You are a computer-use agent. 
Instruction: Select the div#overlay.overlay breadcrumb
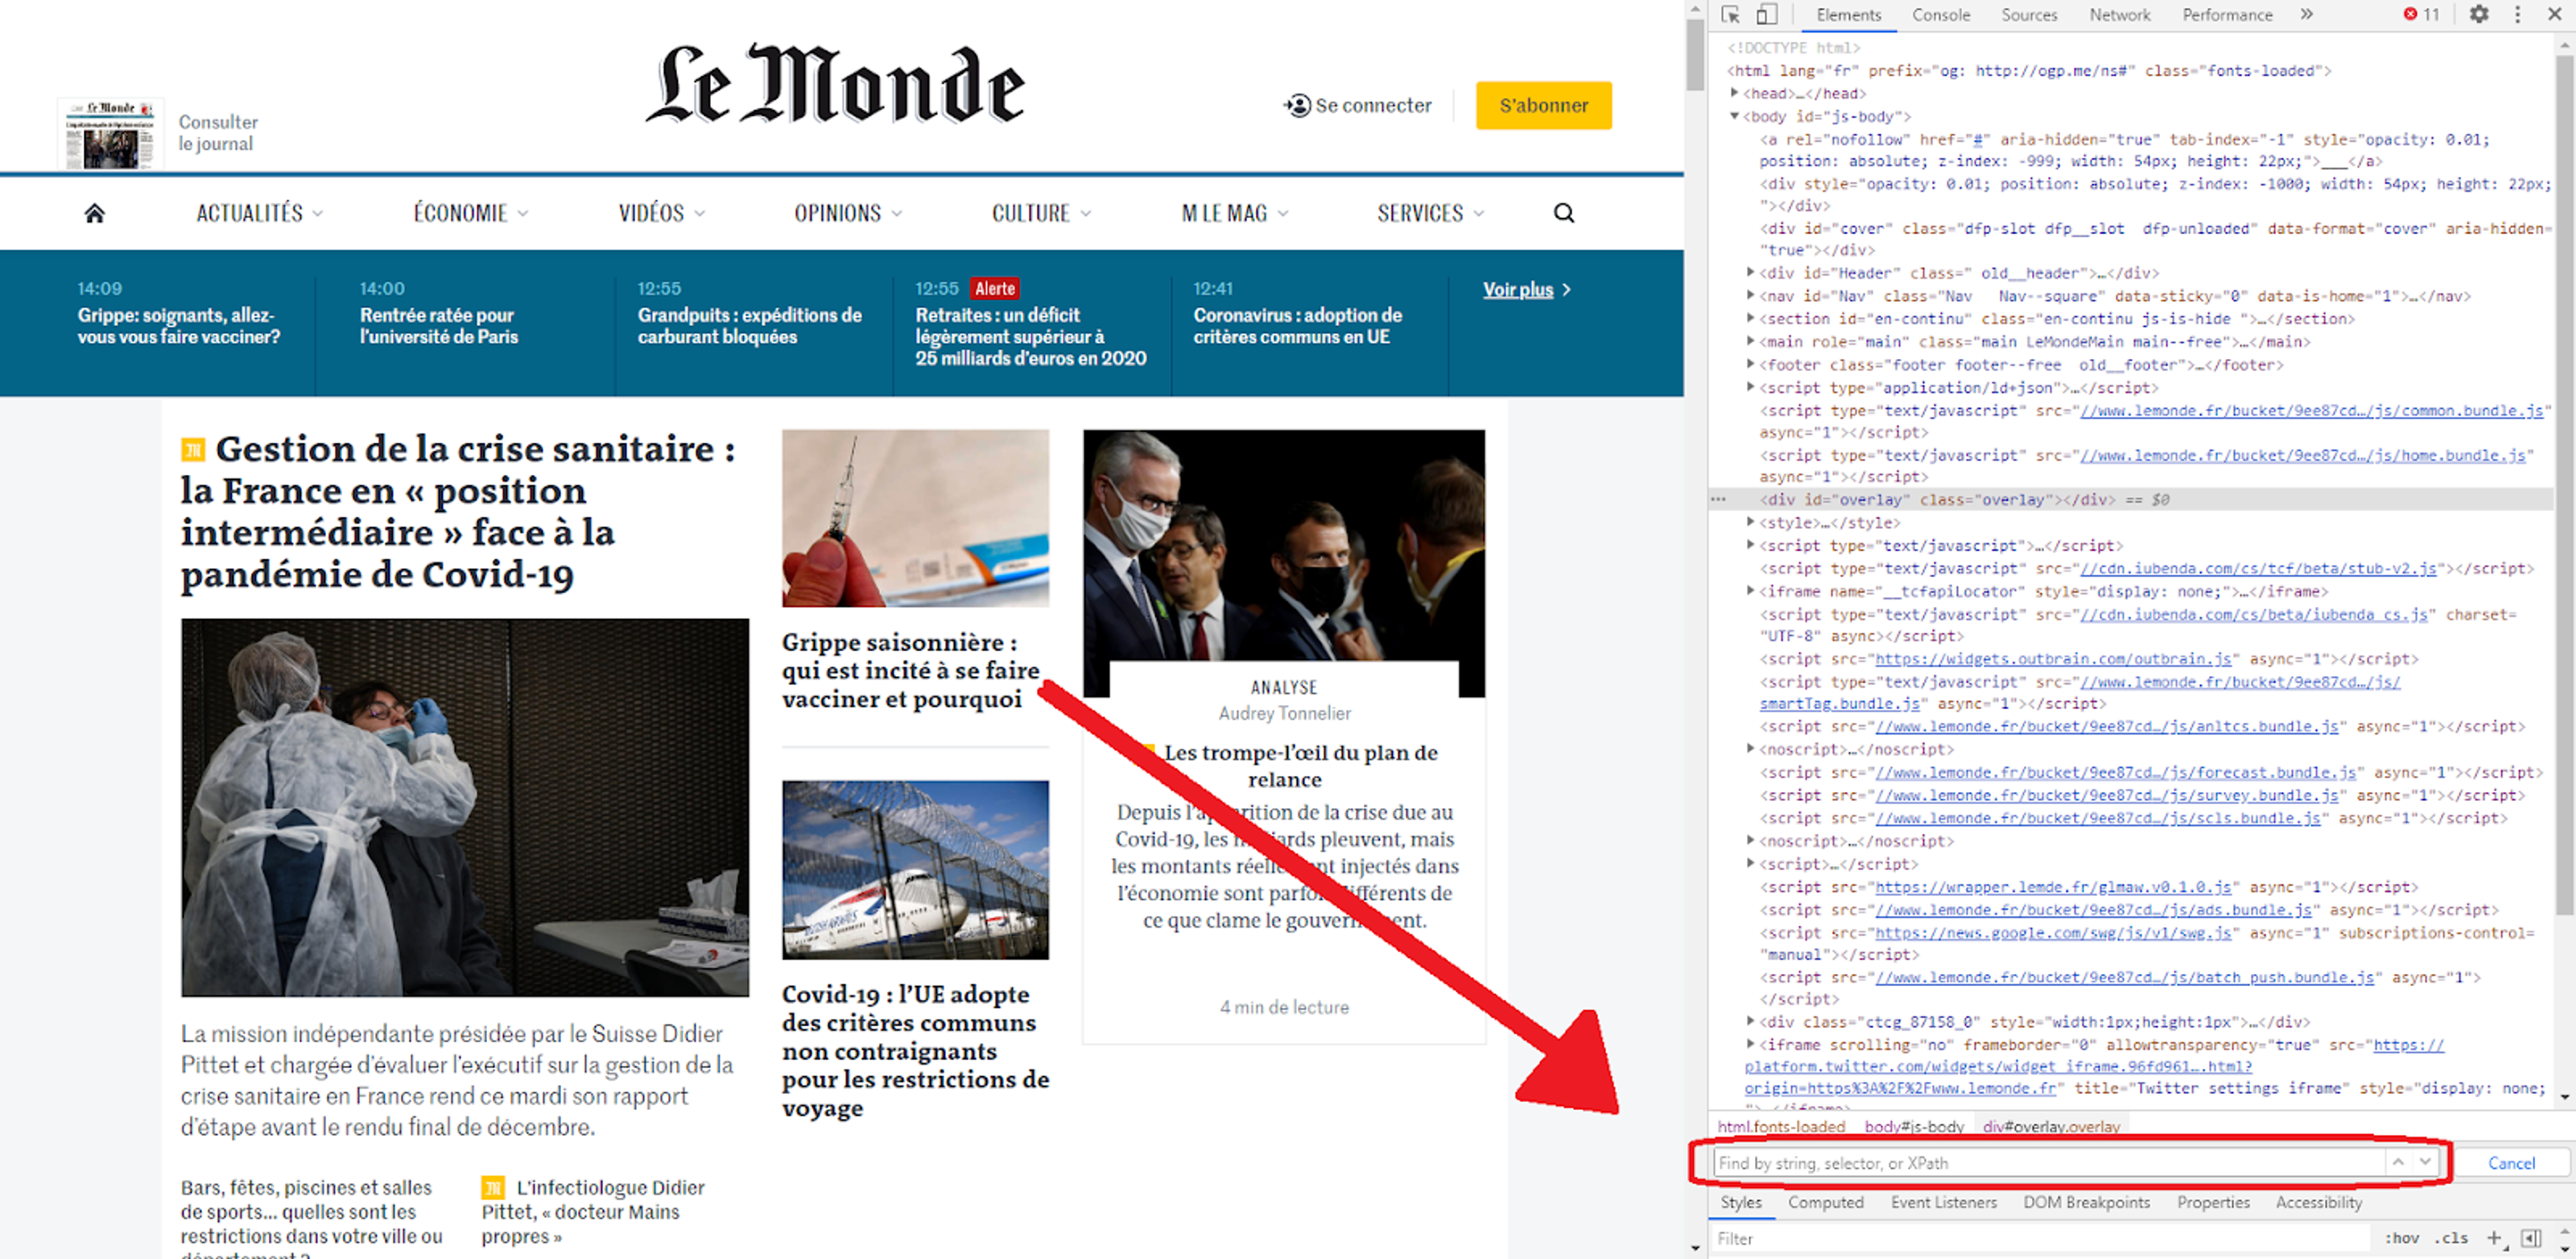[2050, 1126]
